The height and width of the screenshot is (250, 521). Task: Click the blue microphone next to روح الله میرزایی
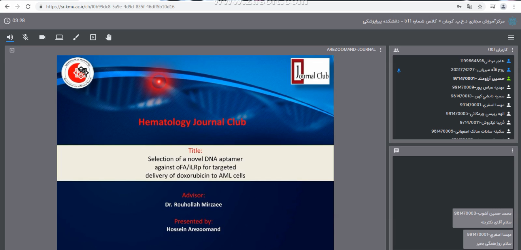click(399, 71)
